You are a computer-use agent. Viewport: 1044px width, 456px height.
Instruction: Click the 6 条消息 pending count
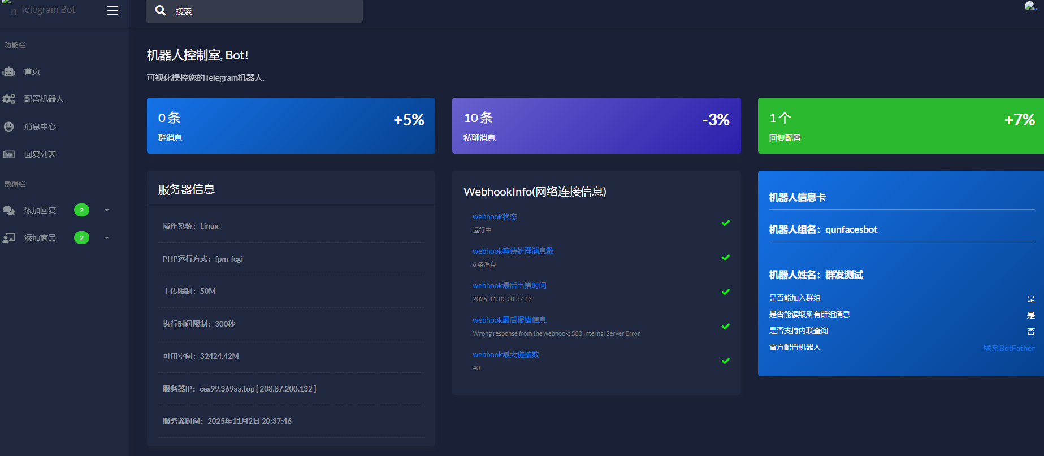(x=484, y=264)
